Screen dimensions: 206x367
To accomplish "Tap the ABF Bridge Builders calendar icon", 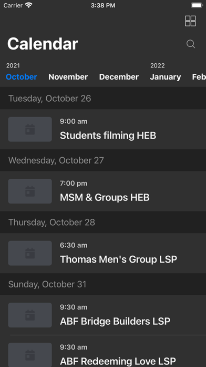I will [30, 315].
